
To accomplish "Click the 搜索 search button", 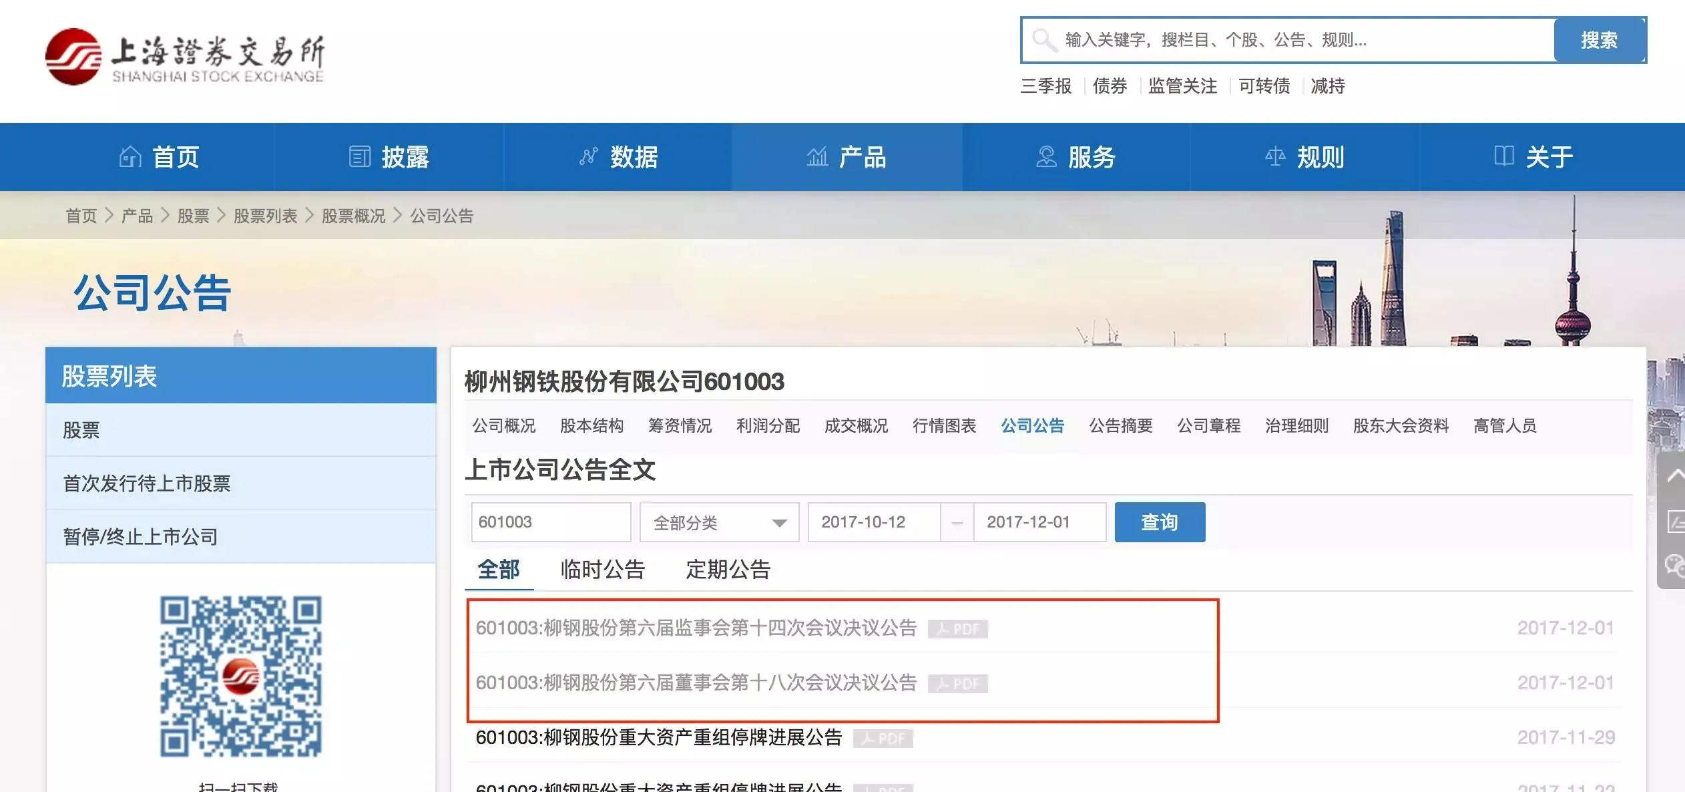I will [x=1598, y=40].
